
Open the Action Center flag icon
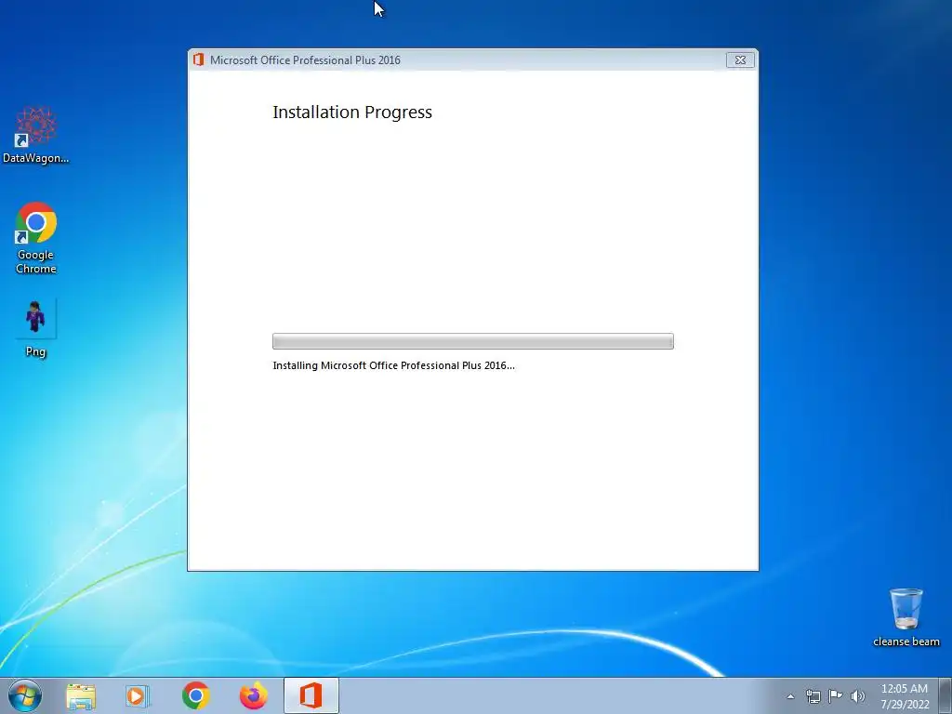[x=836, y=696]
